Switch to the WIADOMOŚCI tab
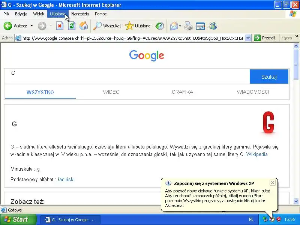Image resolution: width=300 pixels, height=225 pixels. [x=253, y=92]
